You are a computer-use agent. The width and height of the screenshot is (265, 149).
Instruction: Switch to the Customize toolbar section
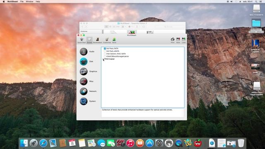107,40
